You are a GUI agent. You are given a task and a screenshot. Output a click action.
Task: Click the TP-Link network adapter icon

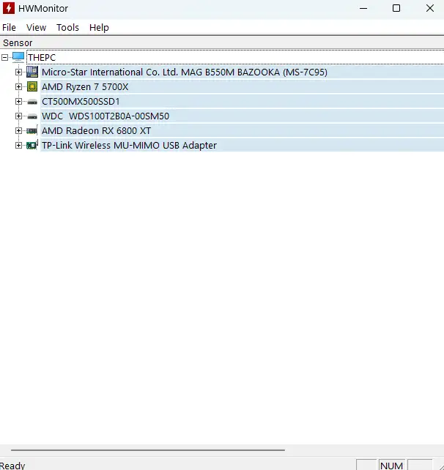[x=32, y=146]
